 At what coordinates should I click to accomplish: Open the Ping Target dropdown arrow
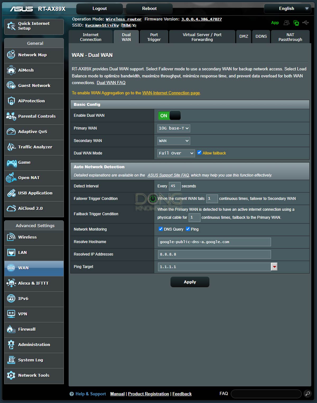pos(274,267)
